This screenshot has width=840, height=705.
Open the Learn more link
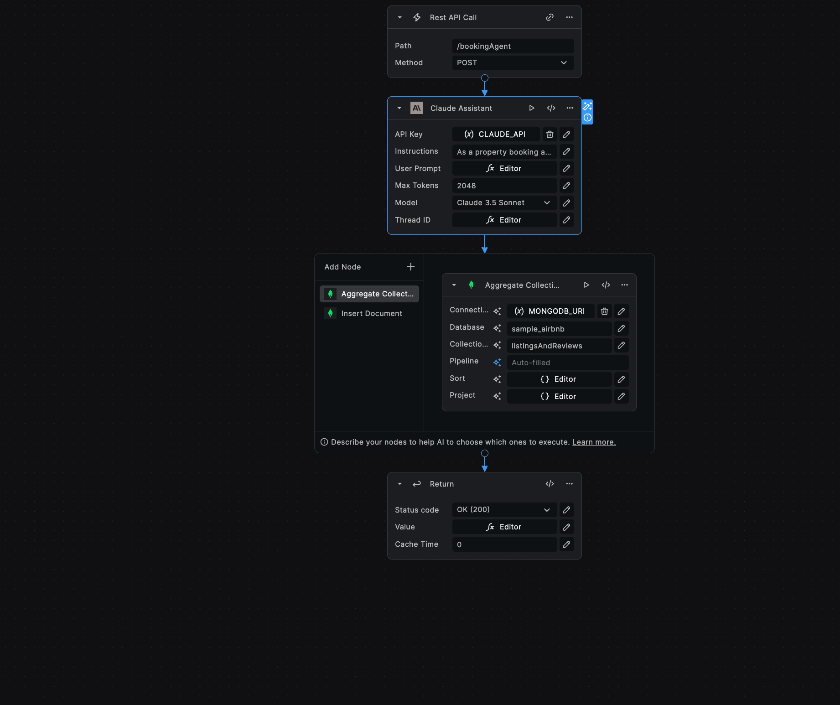click(594, 442)
